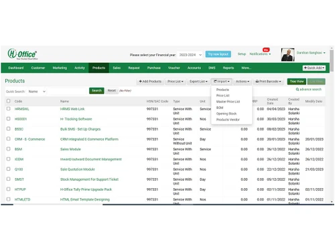Screen dimensions: 335x251
Task: Click the HTMLETD product code
Action: pos(22,199)
